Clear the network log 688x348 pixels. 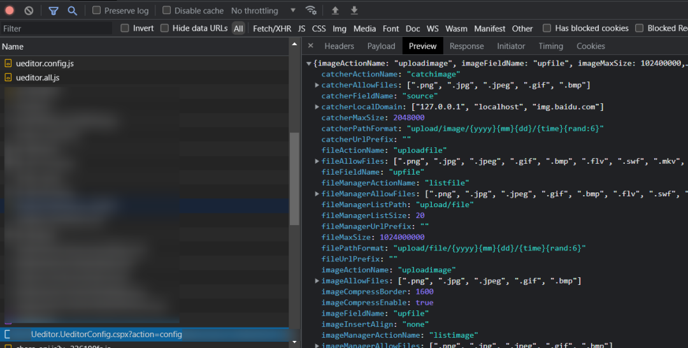pyautogui.click(x=29, y=11)
